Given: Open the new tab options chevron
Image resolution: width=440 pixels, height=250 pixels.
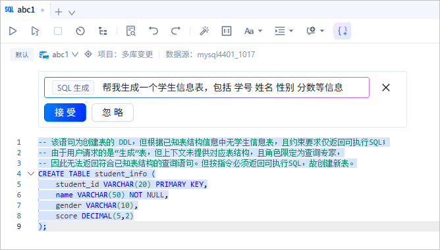Looking at the screenshot, I should pos(72,12).
